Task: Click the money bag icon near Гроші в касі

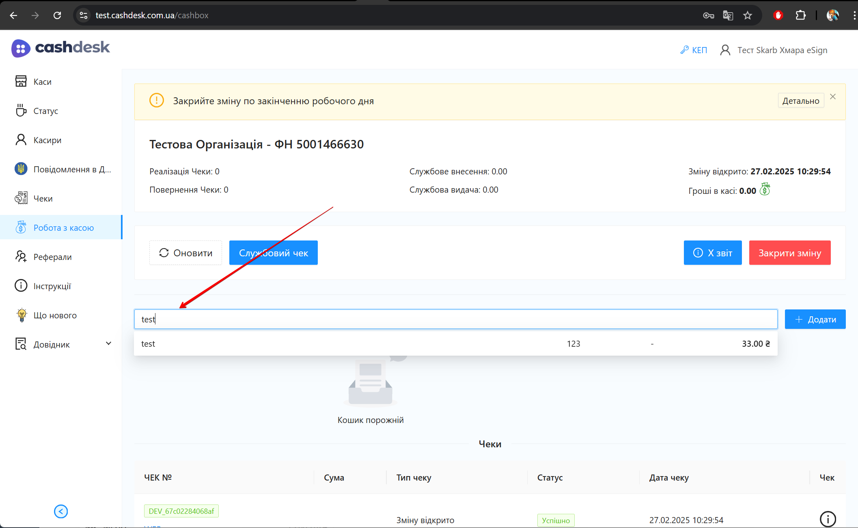Action: coord(765,189)
